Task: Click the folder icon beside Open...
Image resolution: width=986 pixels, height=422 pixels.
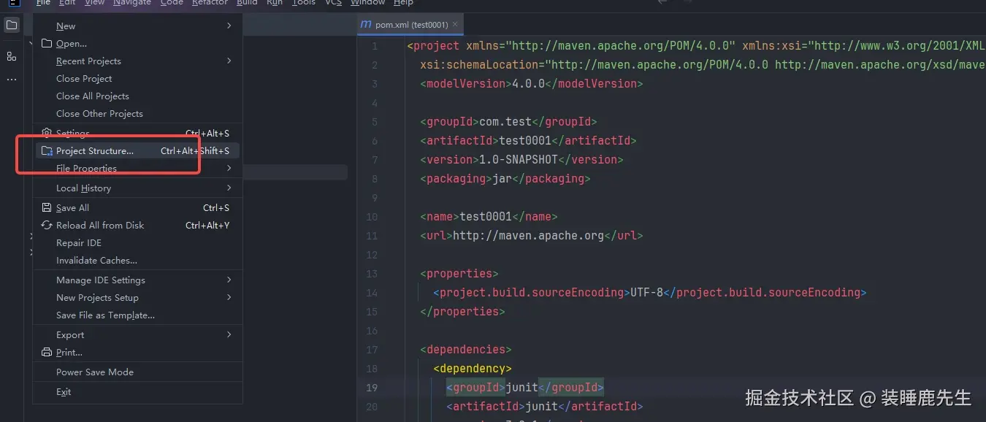Action: [47, 44]
